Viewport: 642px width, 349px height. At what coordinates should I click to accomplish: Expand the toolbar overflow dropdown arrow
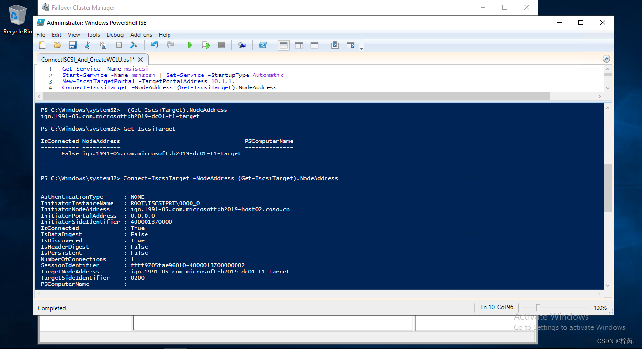point(362,46)
